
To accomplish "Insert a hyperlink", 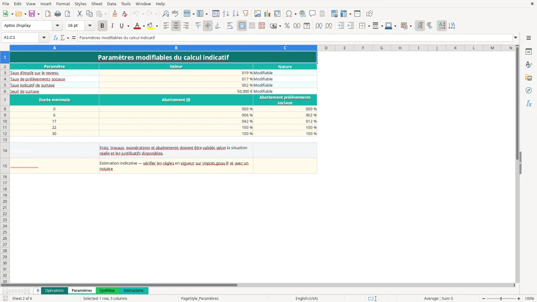I will [x=303, y=14].
